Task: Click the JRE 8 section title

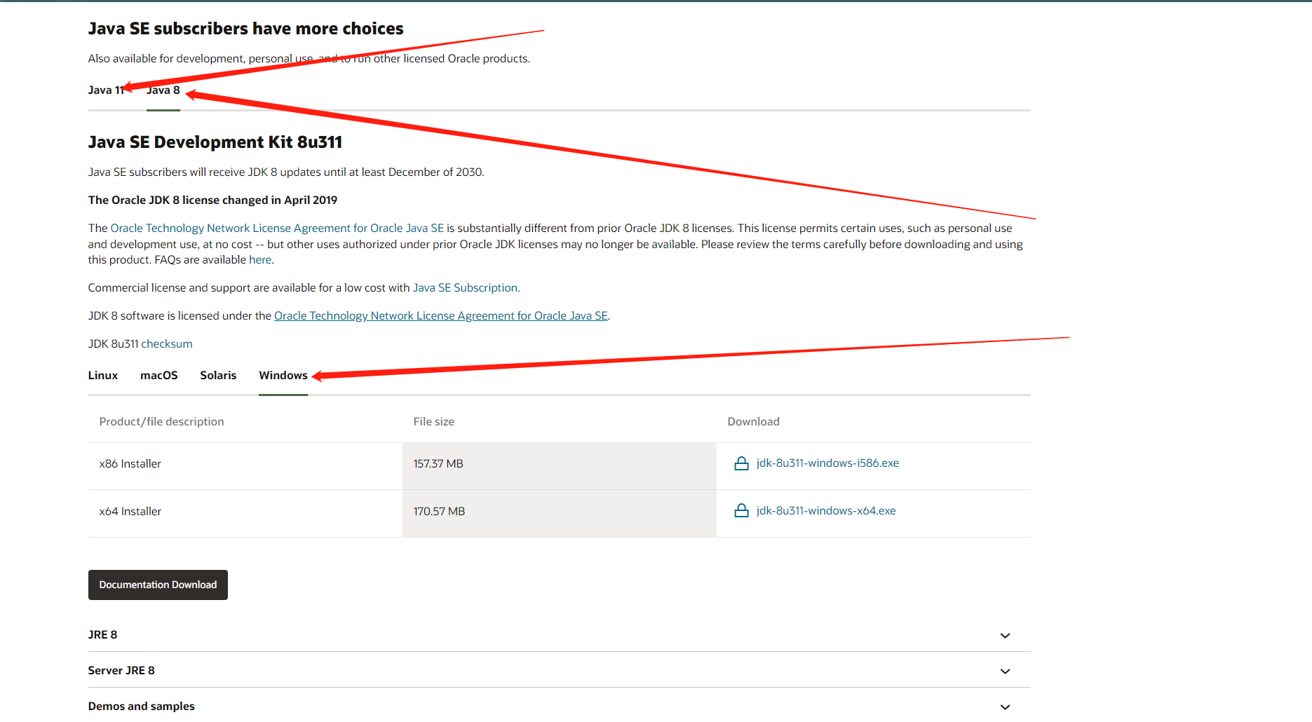Action: pyautogui.click(x=102, y=635)
